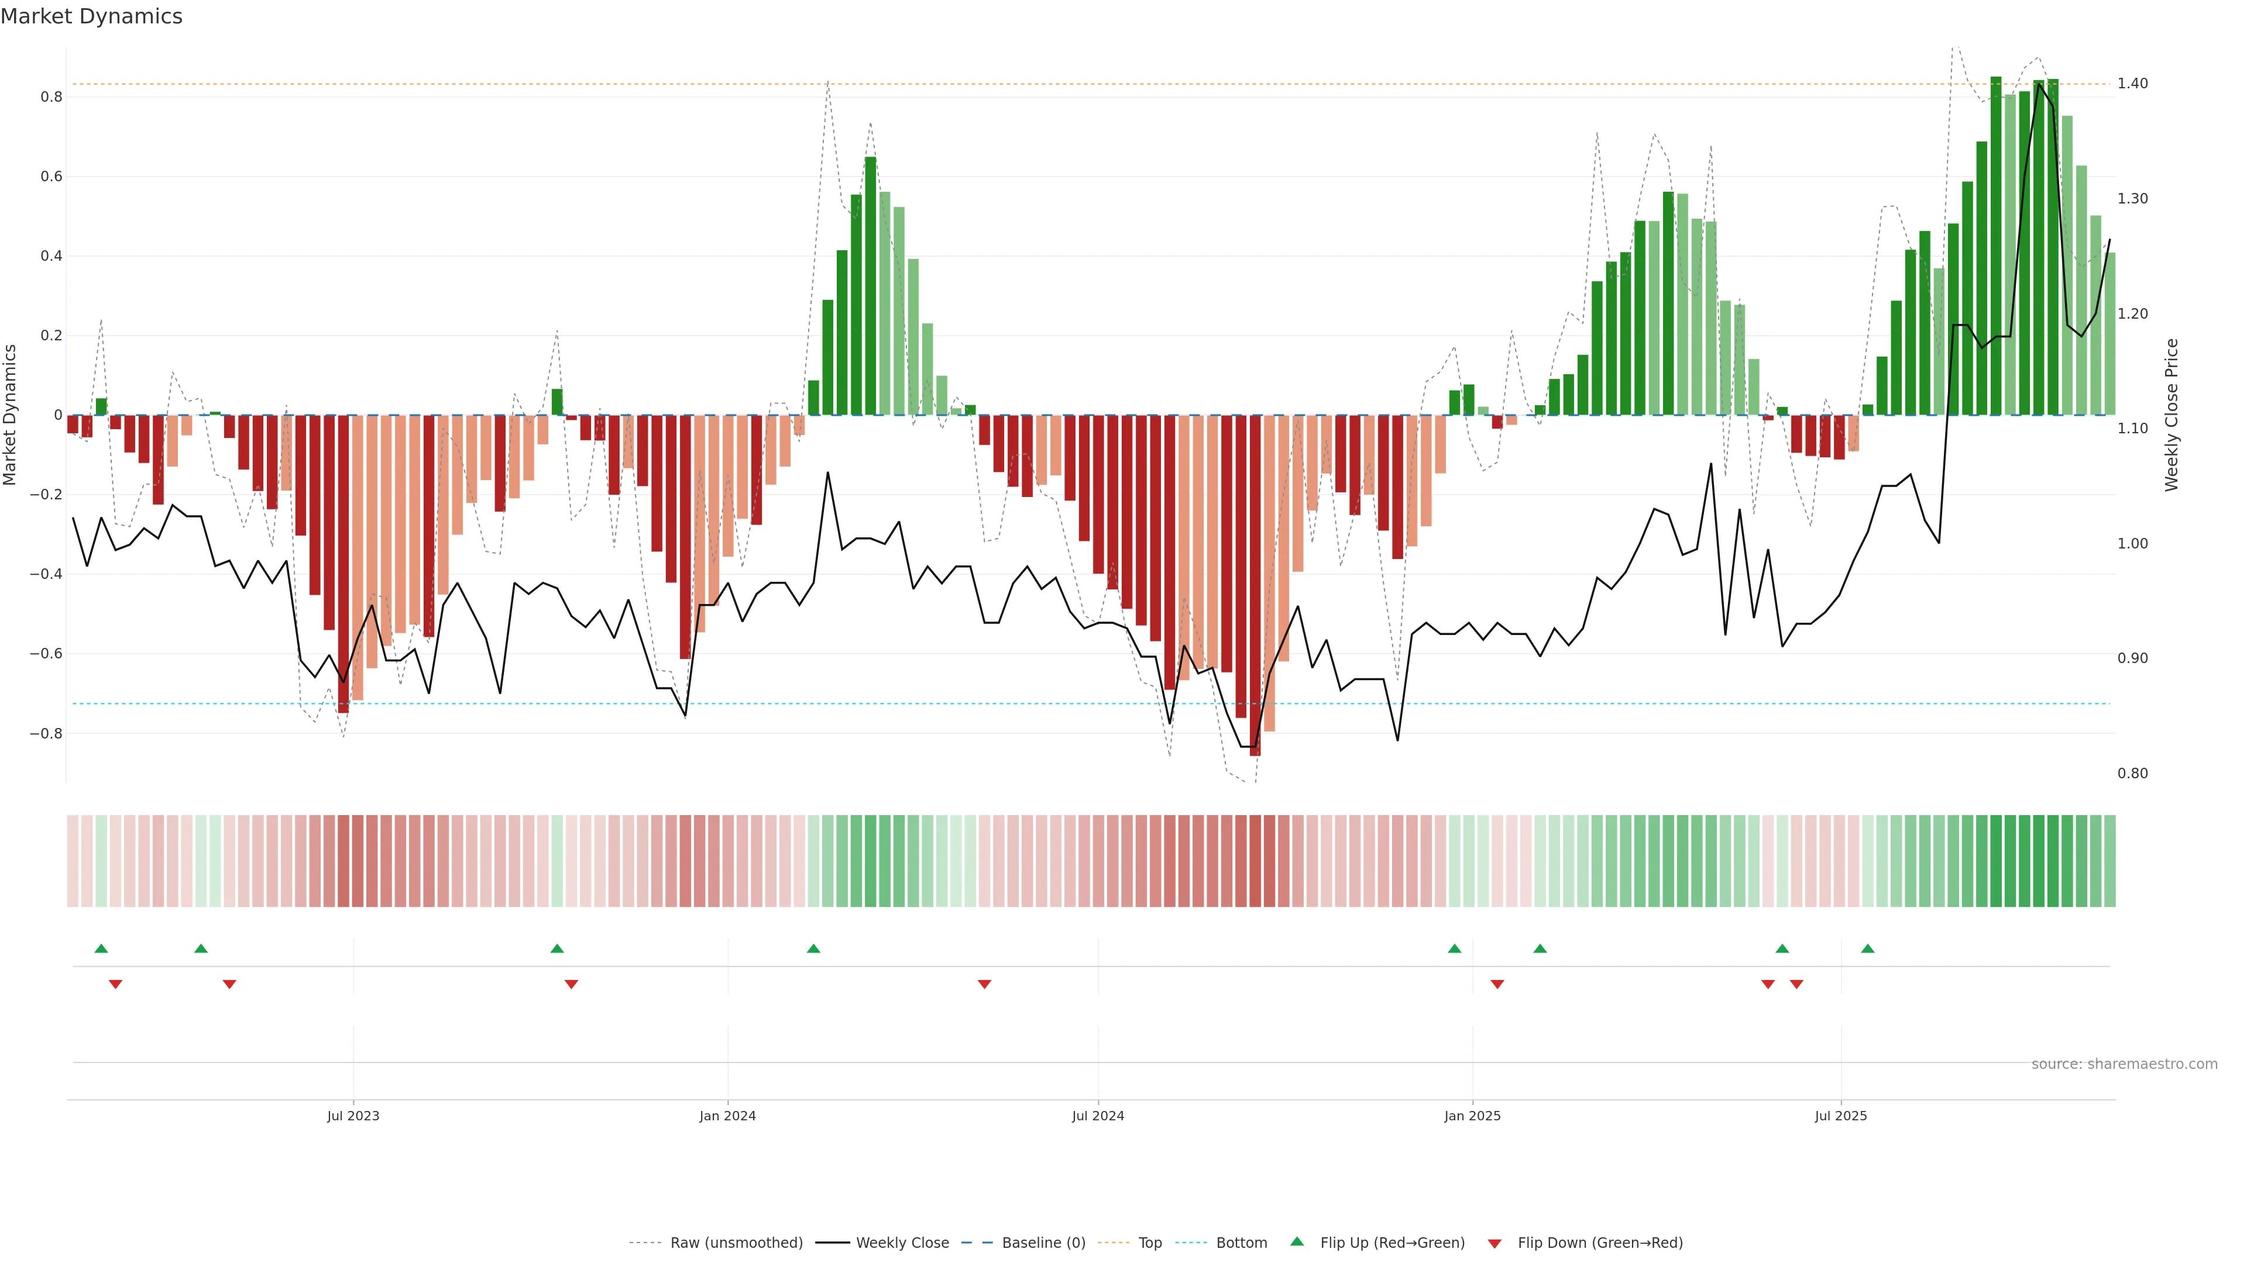The width and height of the screenshot is (2247, 1263).
Task: Click the Jul 2023 x-axis label
Action: pyautogui.click(x=353, y=1116)
